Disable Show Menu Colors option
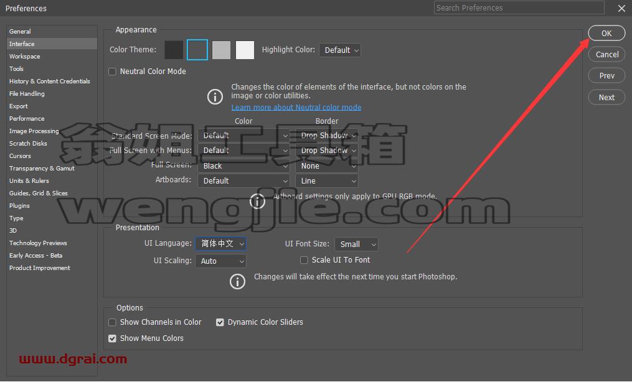The height and width of the screenshot is (382, 632). tap(113, 338)
